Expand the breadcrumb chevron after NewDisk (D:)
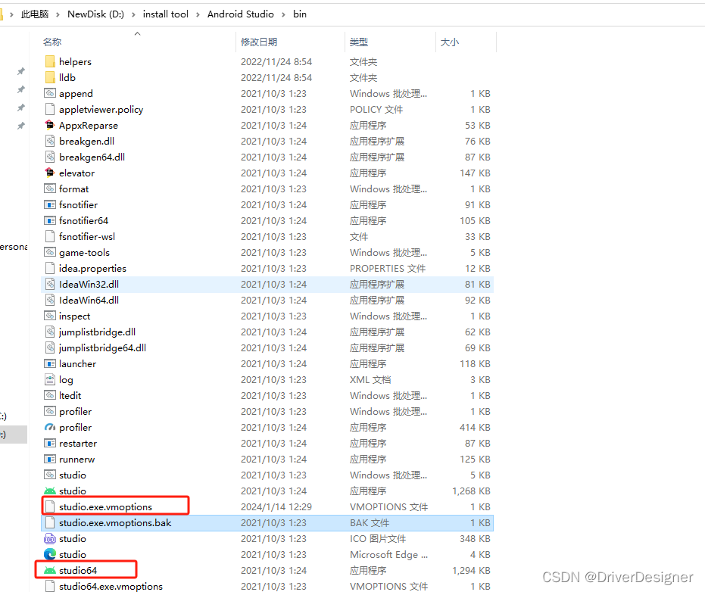 (133, 14)
